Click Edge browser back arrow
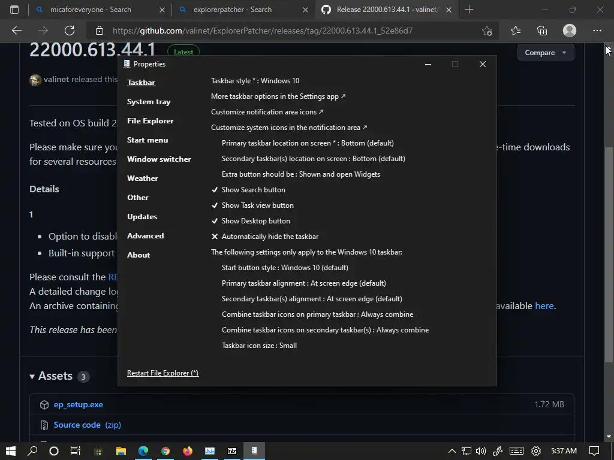 tap(17, 31)
